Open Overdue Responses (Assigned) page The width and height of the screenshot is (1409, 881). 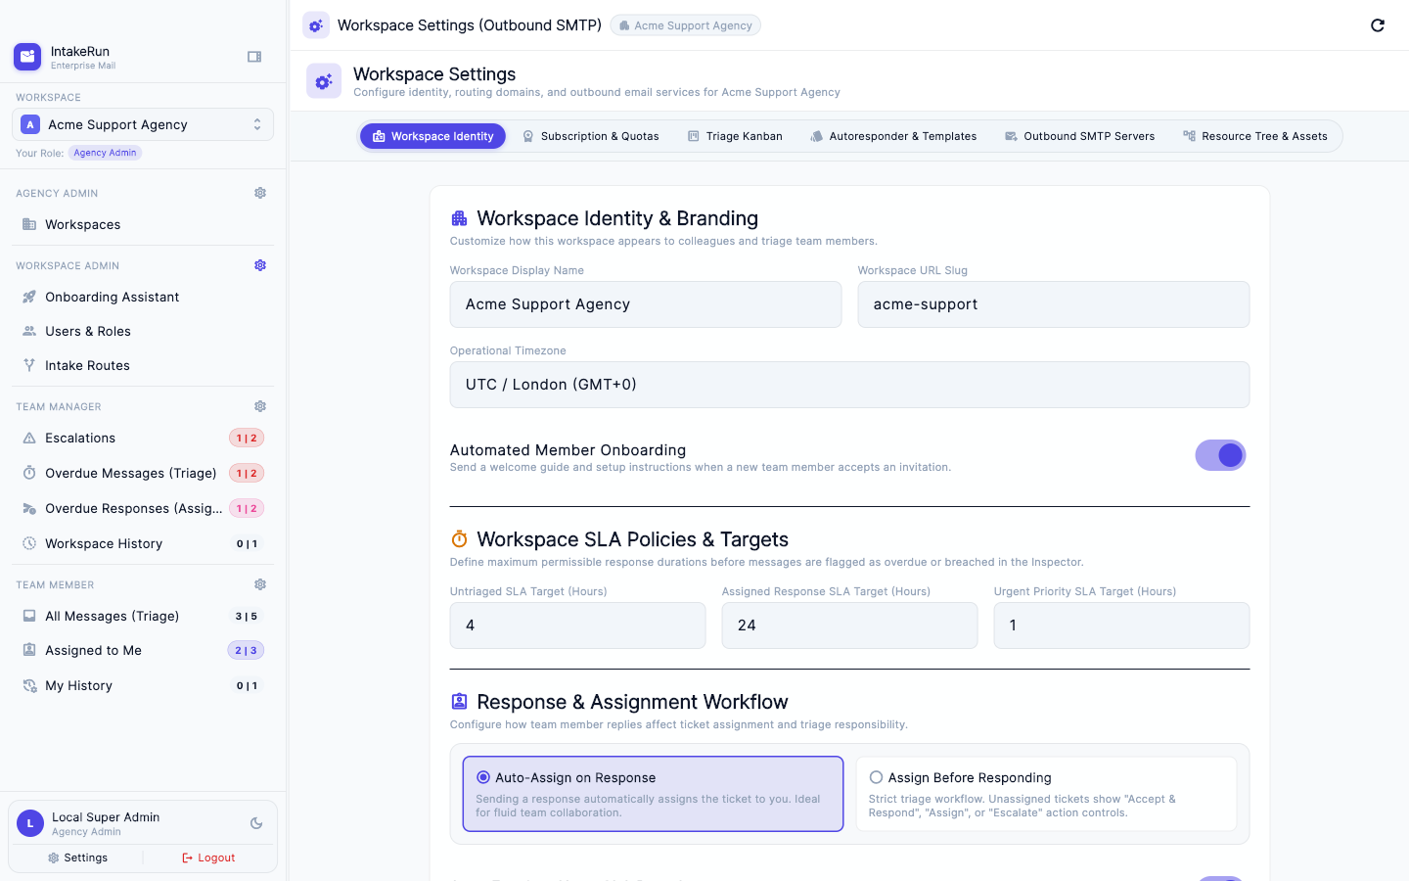(143, 508)
